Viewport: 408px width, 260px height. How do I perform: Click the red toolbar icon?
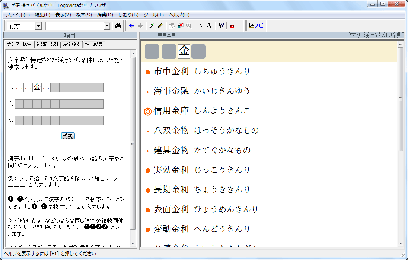(x=232, y=26)
